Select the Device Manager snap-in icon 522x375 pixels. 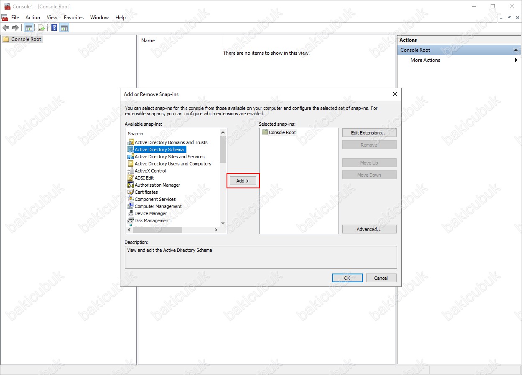[x=131, y=213]
